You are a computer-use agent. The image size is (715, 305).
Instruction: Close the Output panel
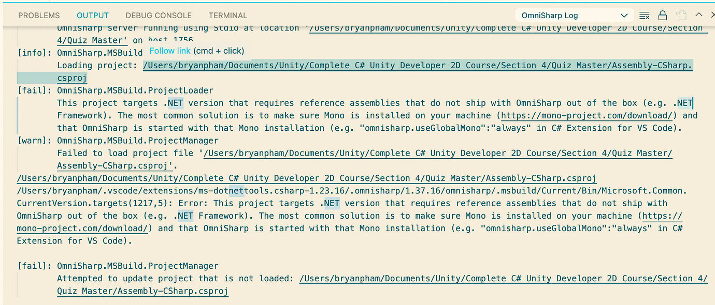712,15
